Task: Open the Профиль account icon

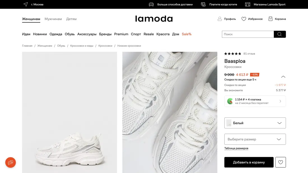Action: pos(220,19)
